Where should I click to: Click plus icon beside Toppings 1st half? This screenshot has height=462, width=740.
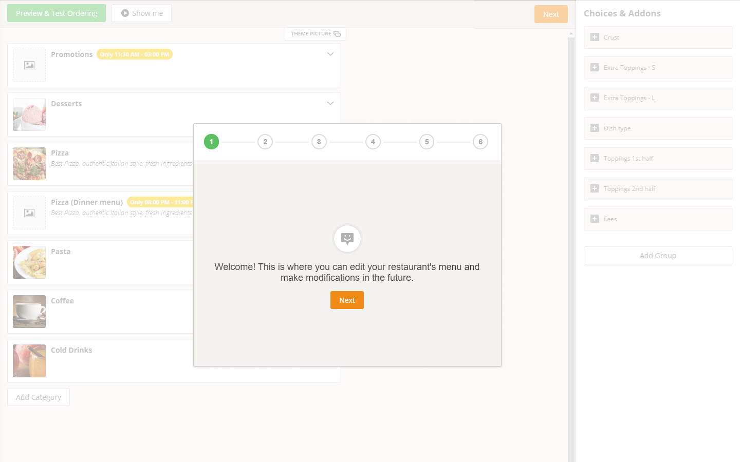pyautogui.click(x=595, y=158)
